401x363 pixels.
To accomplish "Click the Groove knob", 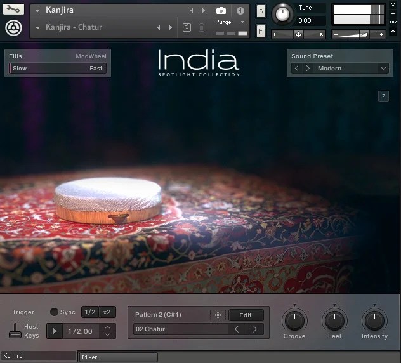I will pyautogui.click(x=294, y=320).
